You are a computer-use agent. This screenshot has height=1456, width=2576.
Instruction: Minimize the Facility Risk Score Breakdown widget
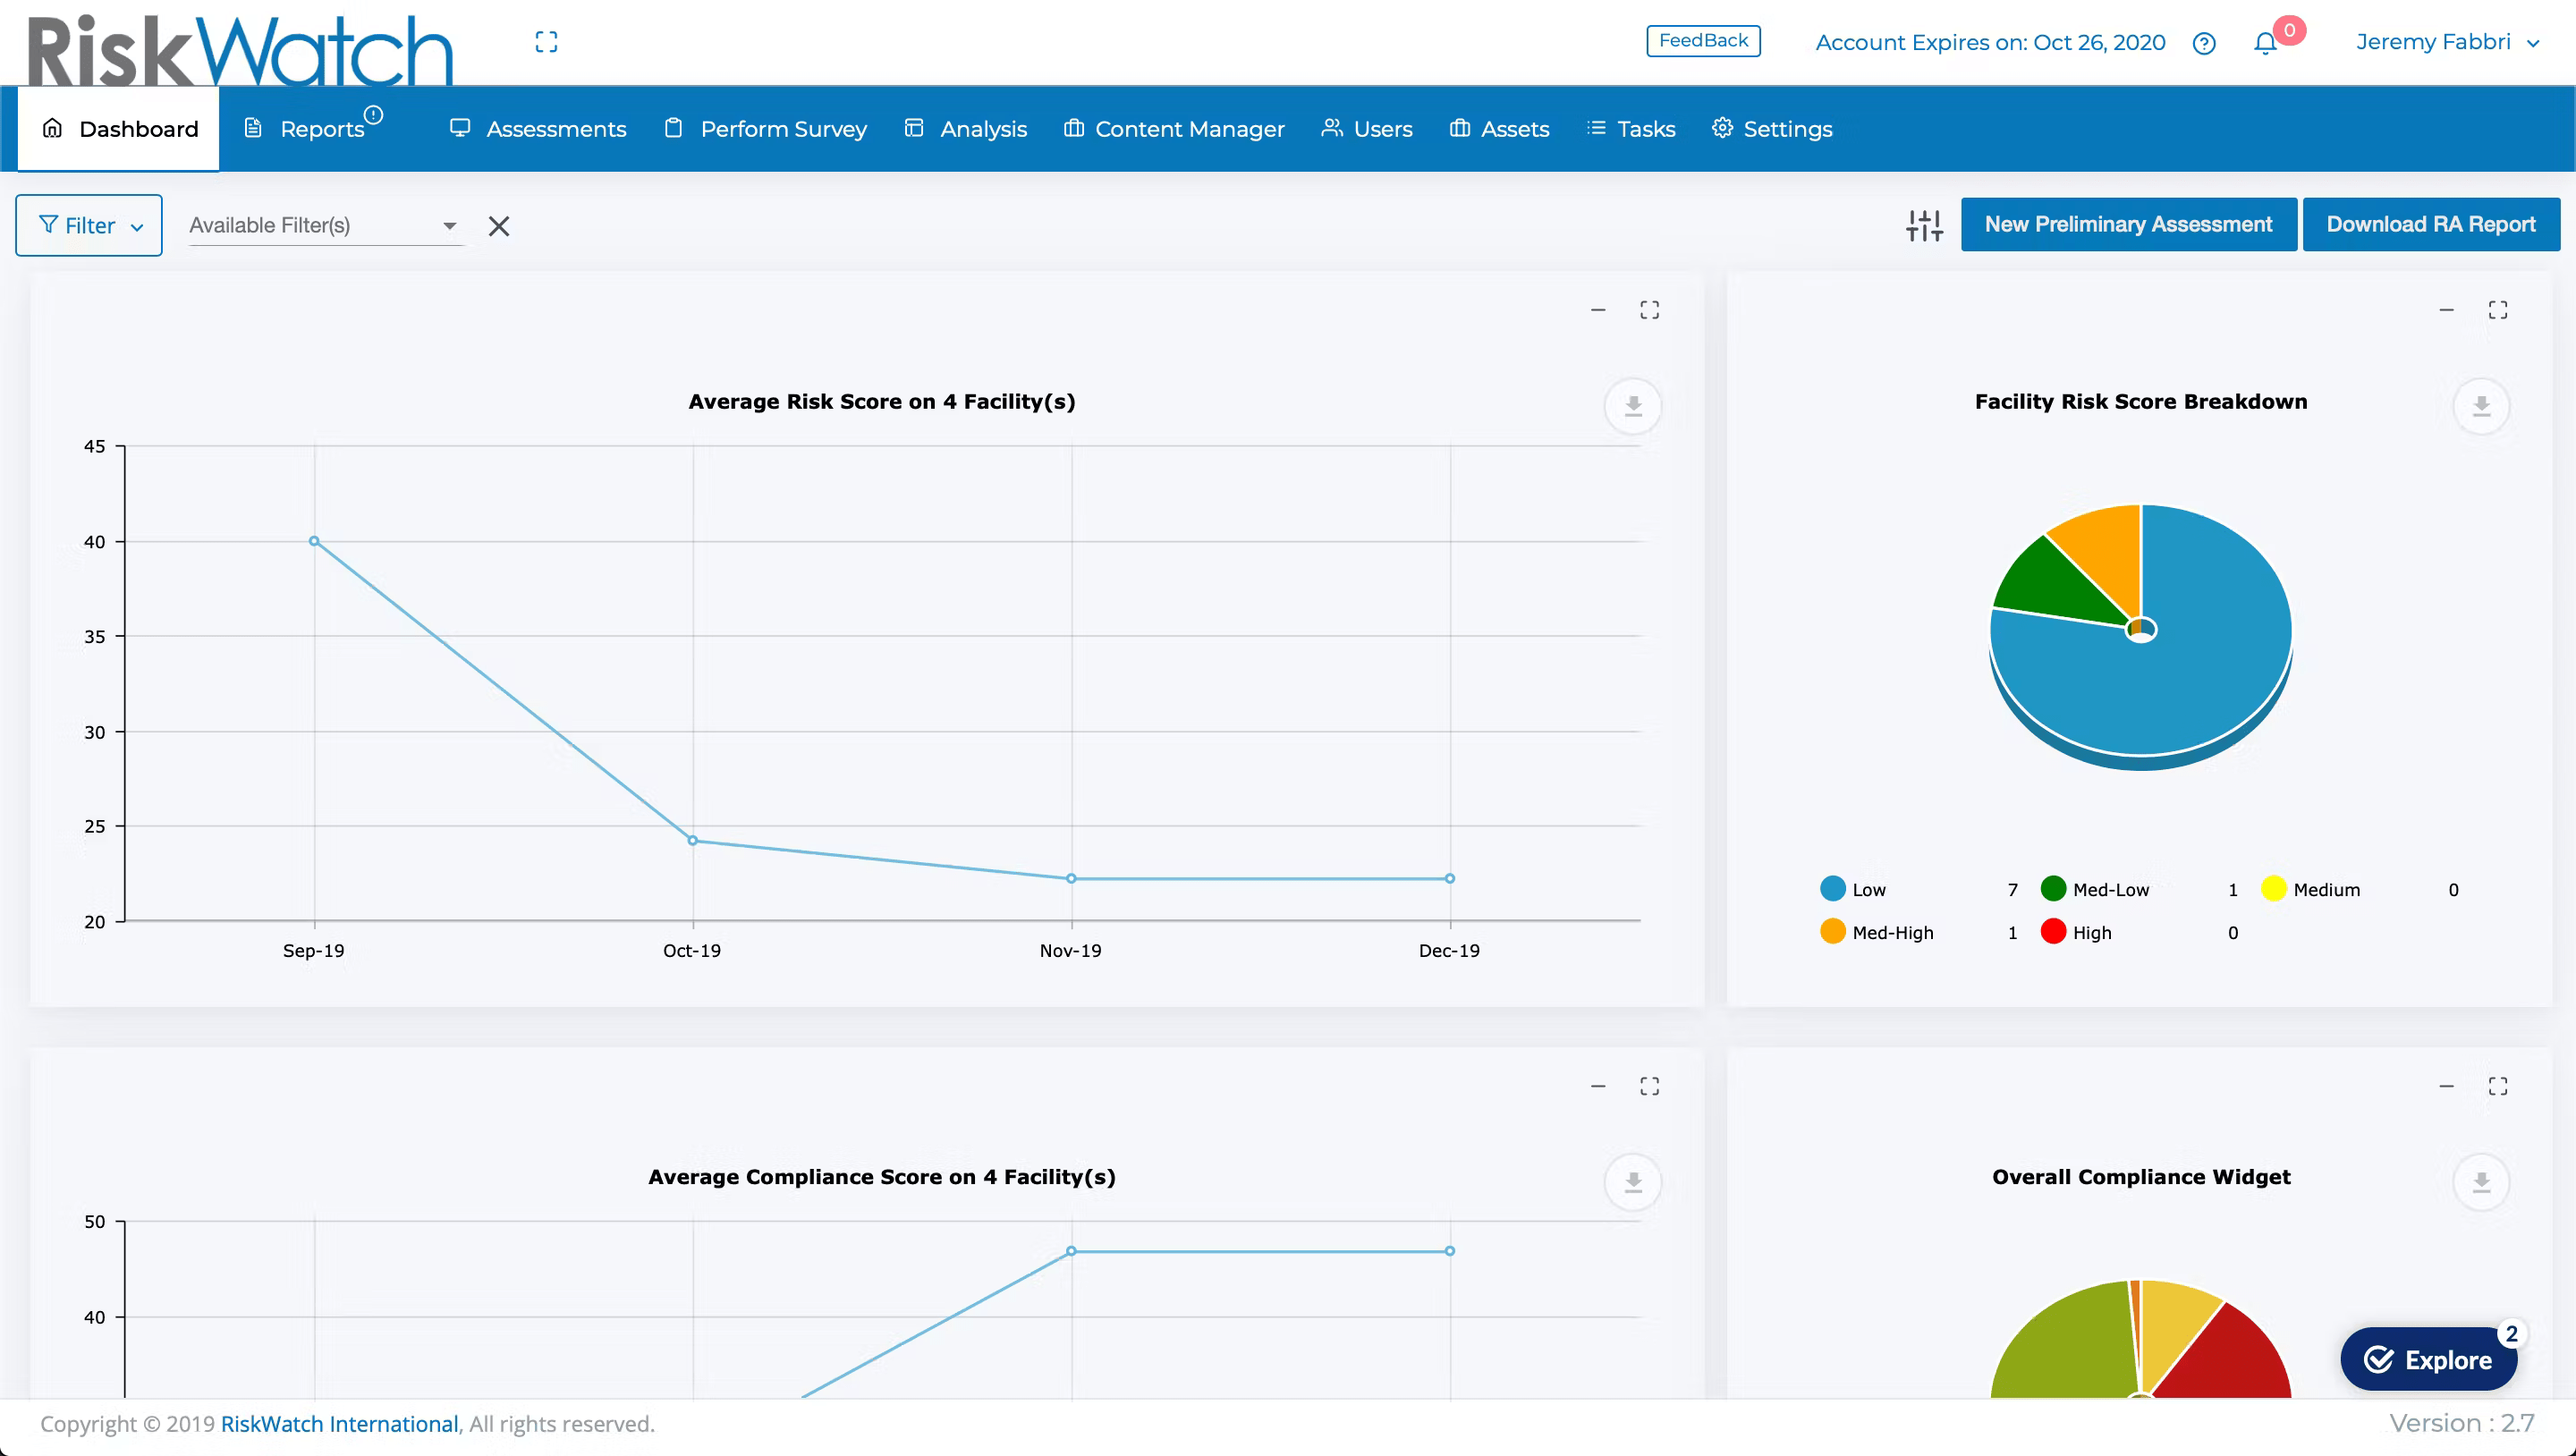pyautogui.click(x=2447, y=309)
